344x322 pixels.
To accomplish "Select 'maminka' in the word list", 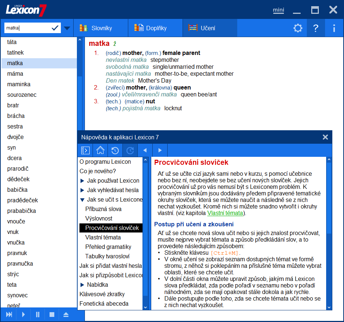I will pyautogui.click(x=39, y=84).
